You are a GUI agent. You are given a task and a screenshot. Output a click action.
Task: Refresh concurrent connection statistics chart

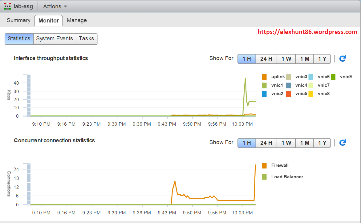pos(343,143)
